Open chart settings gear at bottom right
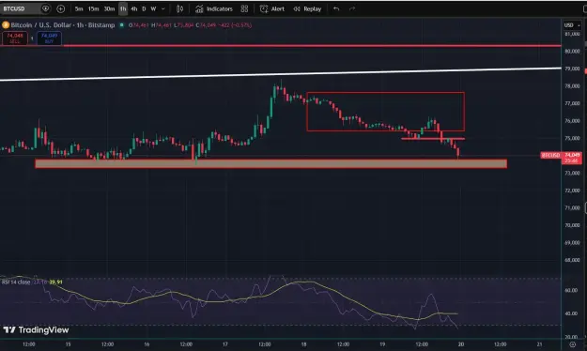587x351 pixels. click(572, 344)
